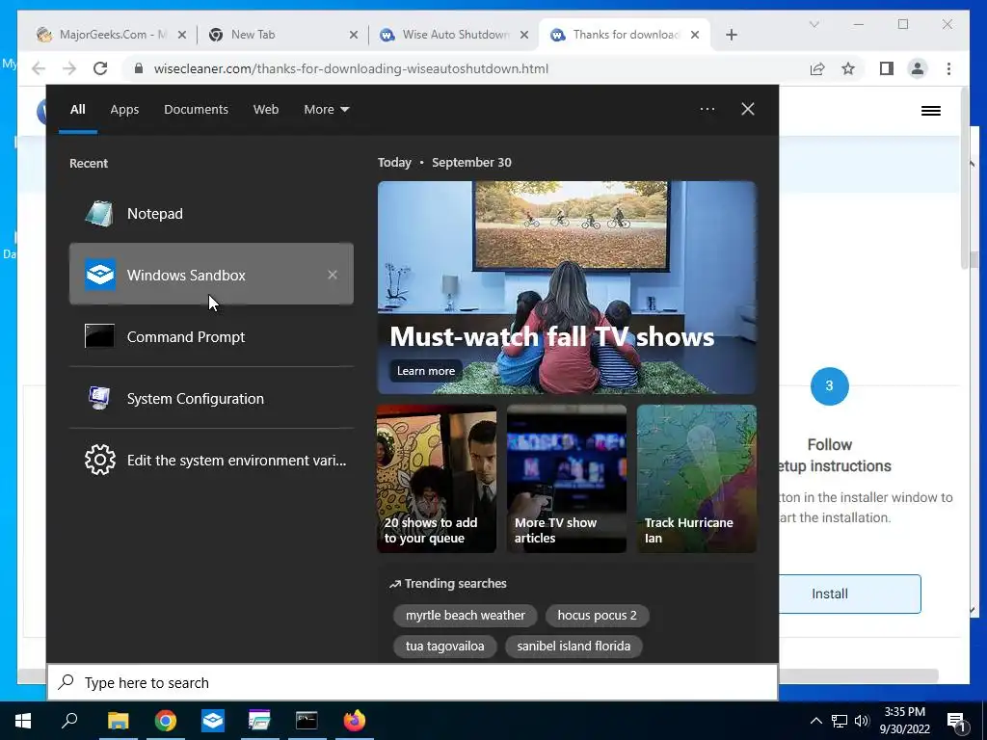
Task: Open the volume speaker tray icon
Action: 862,721
